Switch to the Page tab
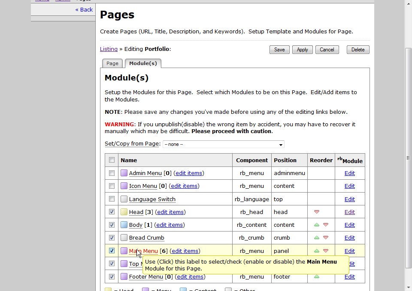The width and height of the screenshot is (412, 291). [112, 63]
